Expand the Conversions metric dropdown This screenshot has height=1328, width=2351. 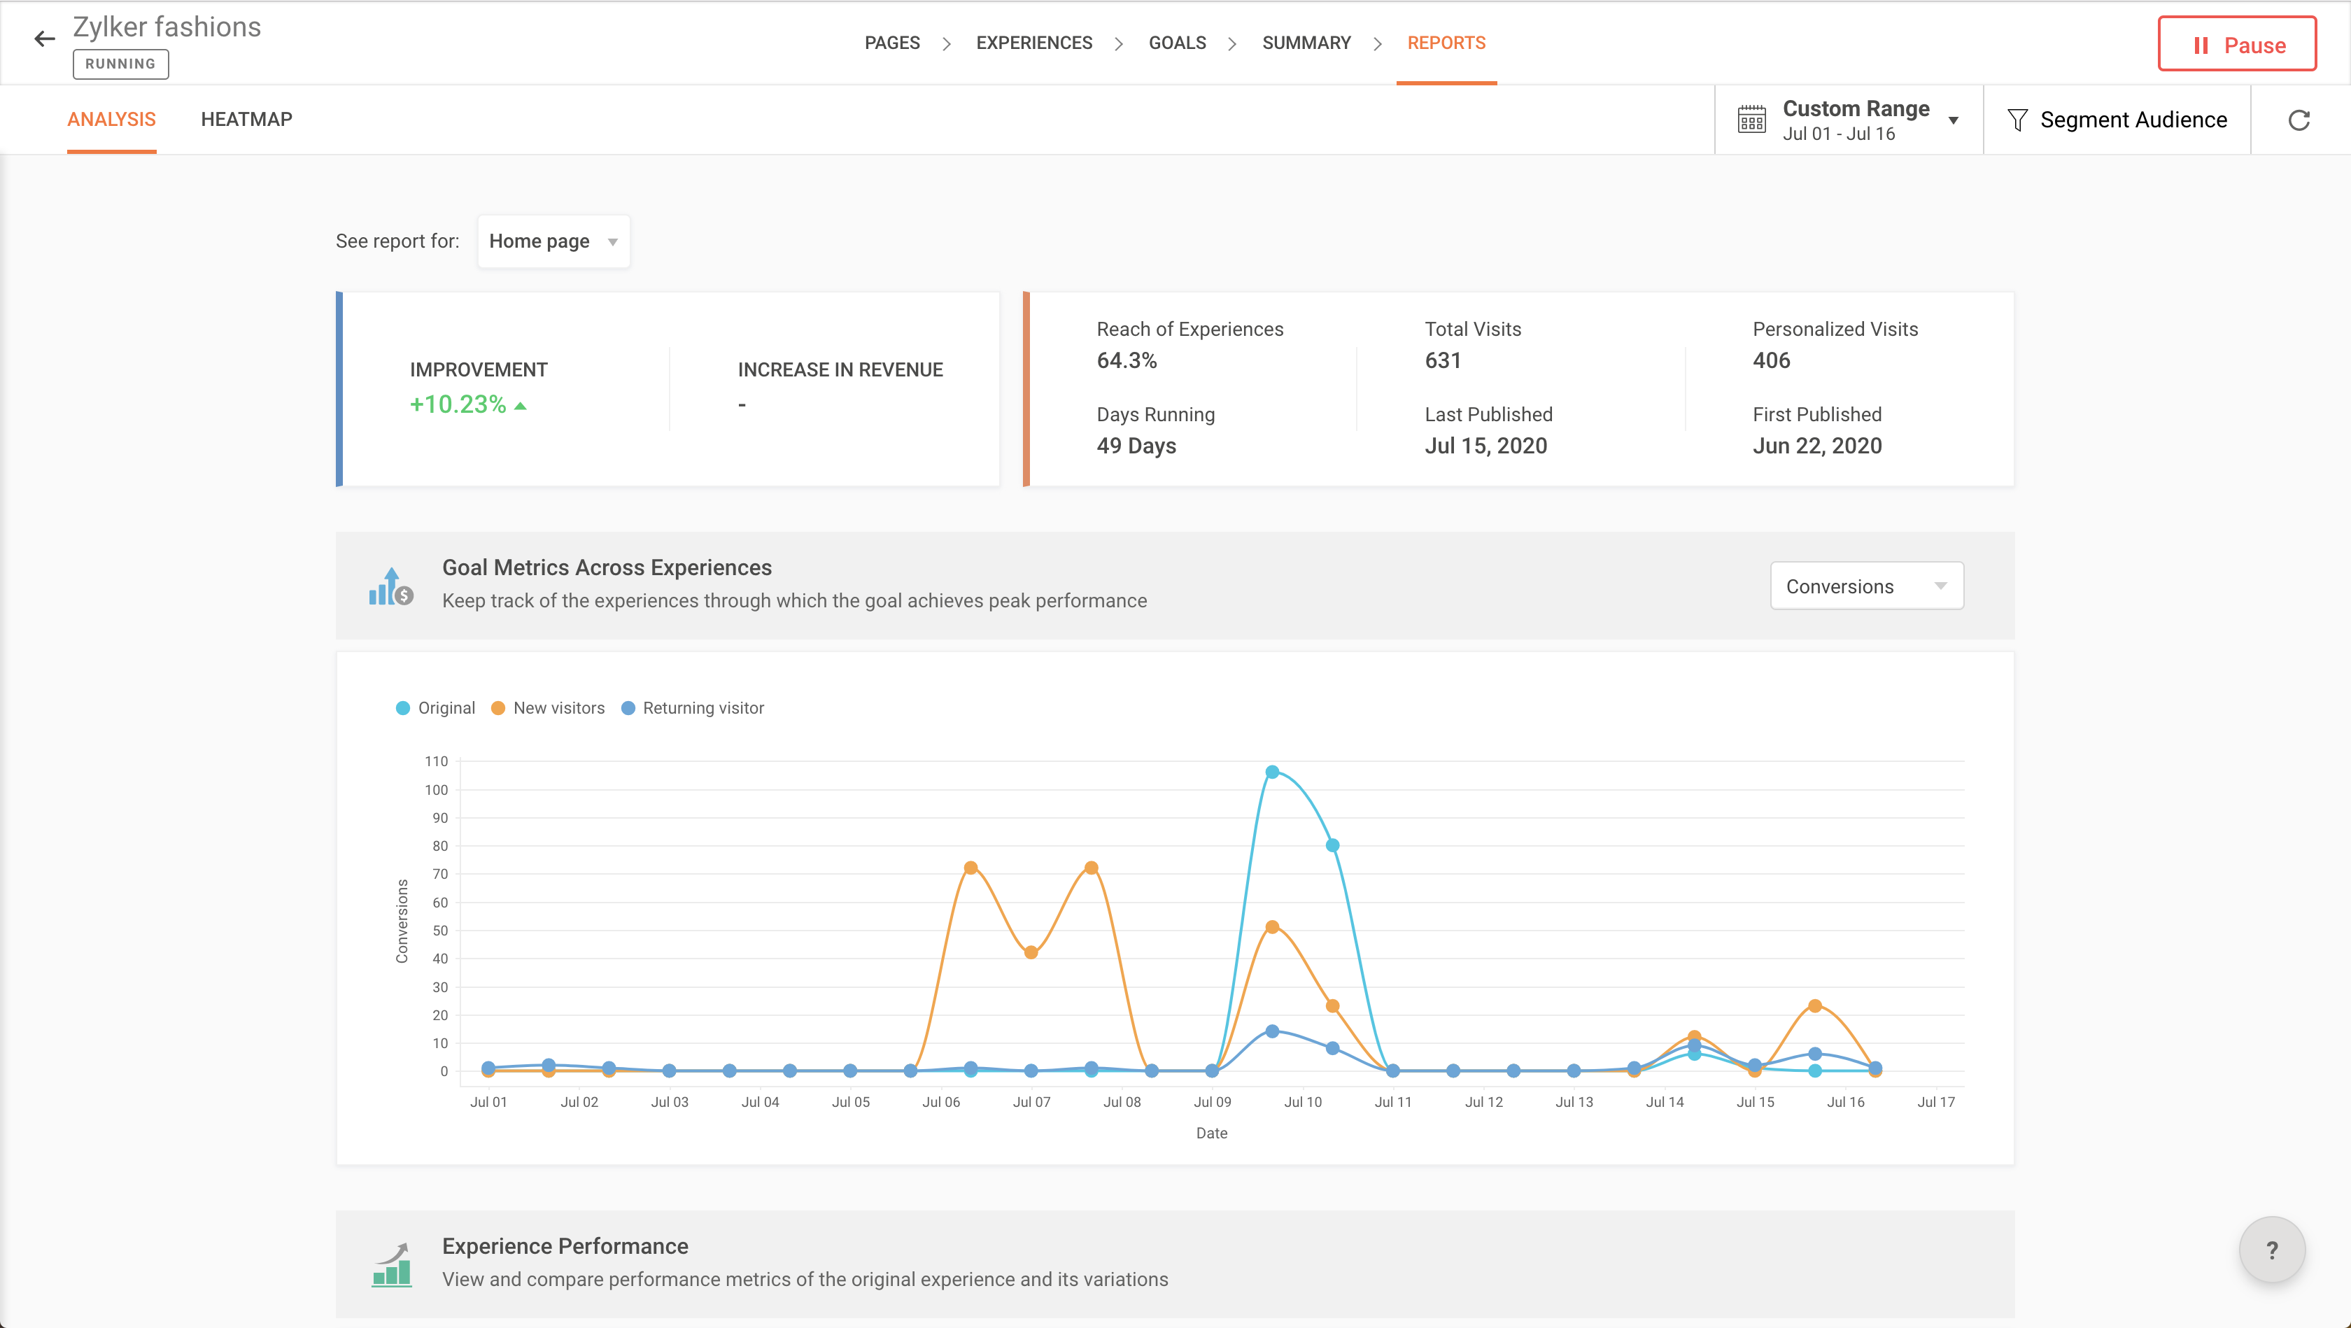(1866, 586)
